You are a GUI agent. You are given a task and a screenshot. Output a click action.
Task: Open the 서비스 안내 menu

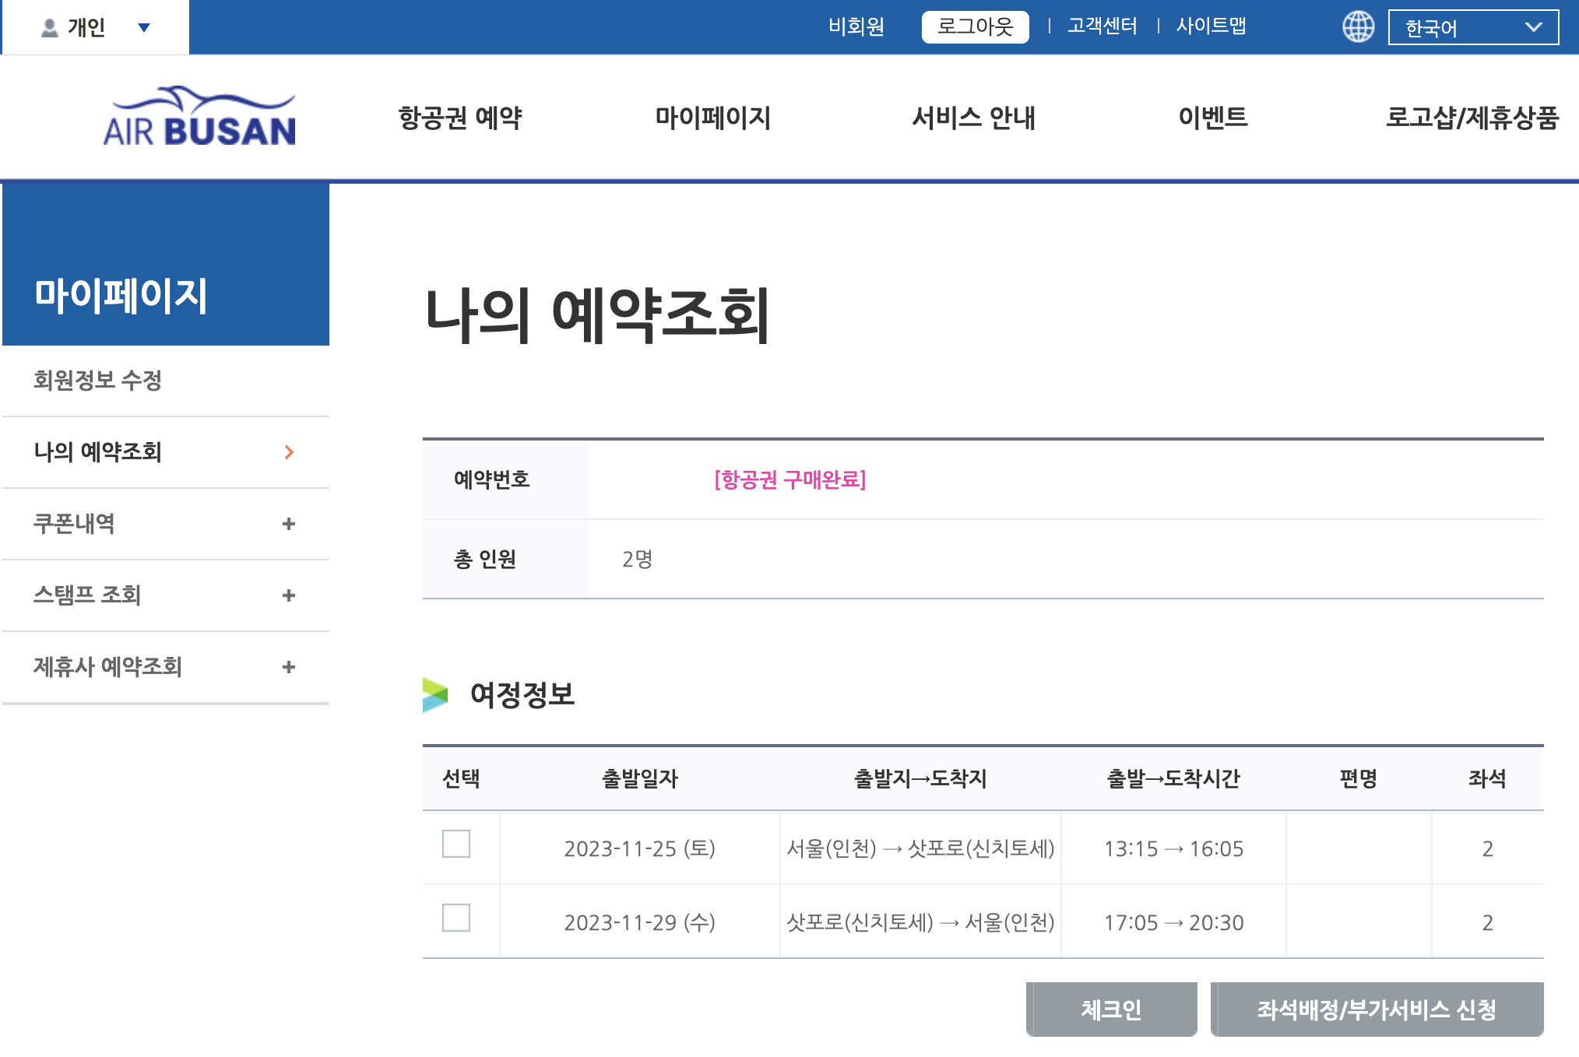[x=973, y=118]
